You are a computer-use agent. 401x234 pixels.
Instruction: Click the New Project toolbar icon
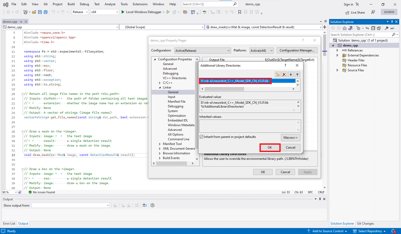(25, 12)
